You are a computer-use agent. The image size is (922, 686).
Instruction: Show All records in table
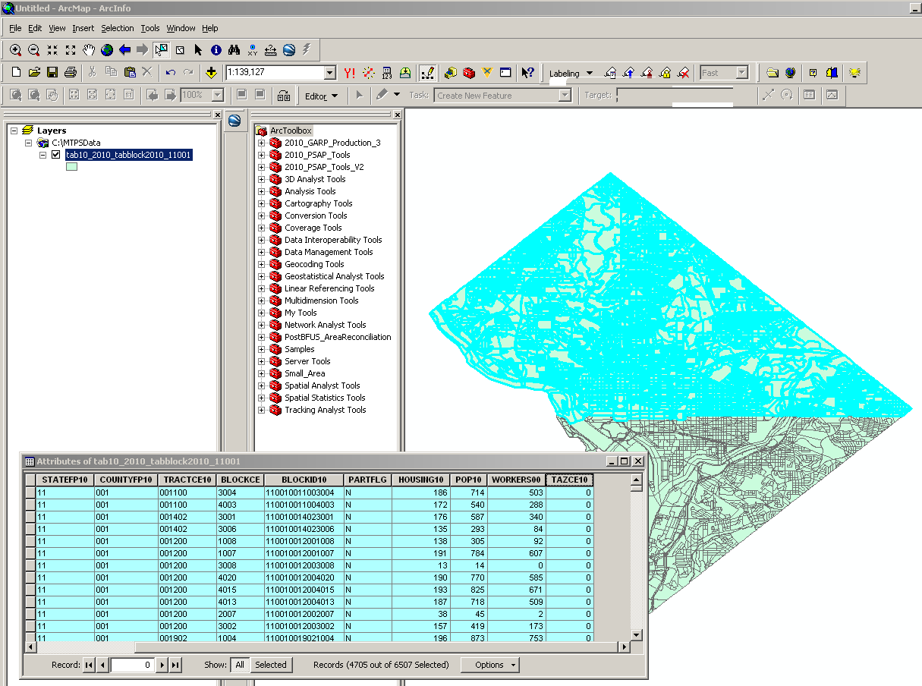(240, 665)
